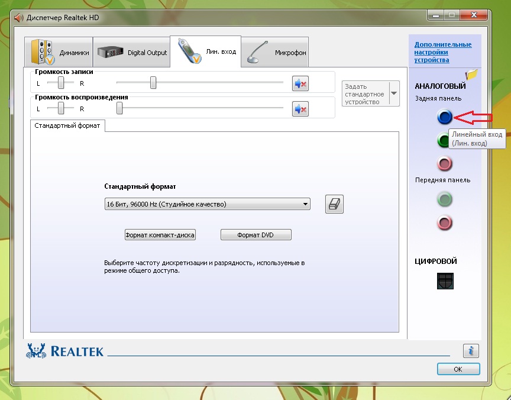Confirm with the OK button

[458, 369]
